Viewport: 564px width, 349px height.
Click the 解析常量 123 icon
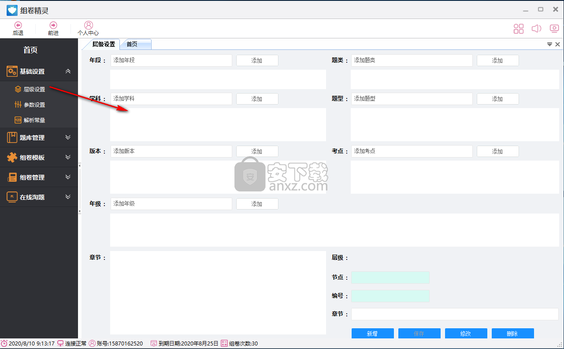(x=18, y=120)
